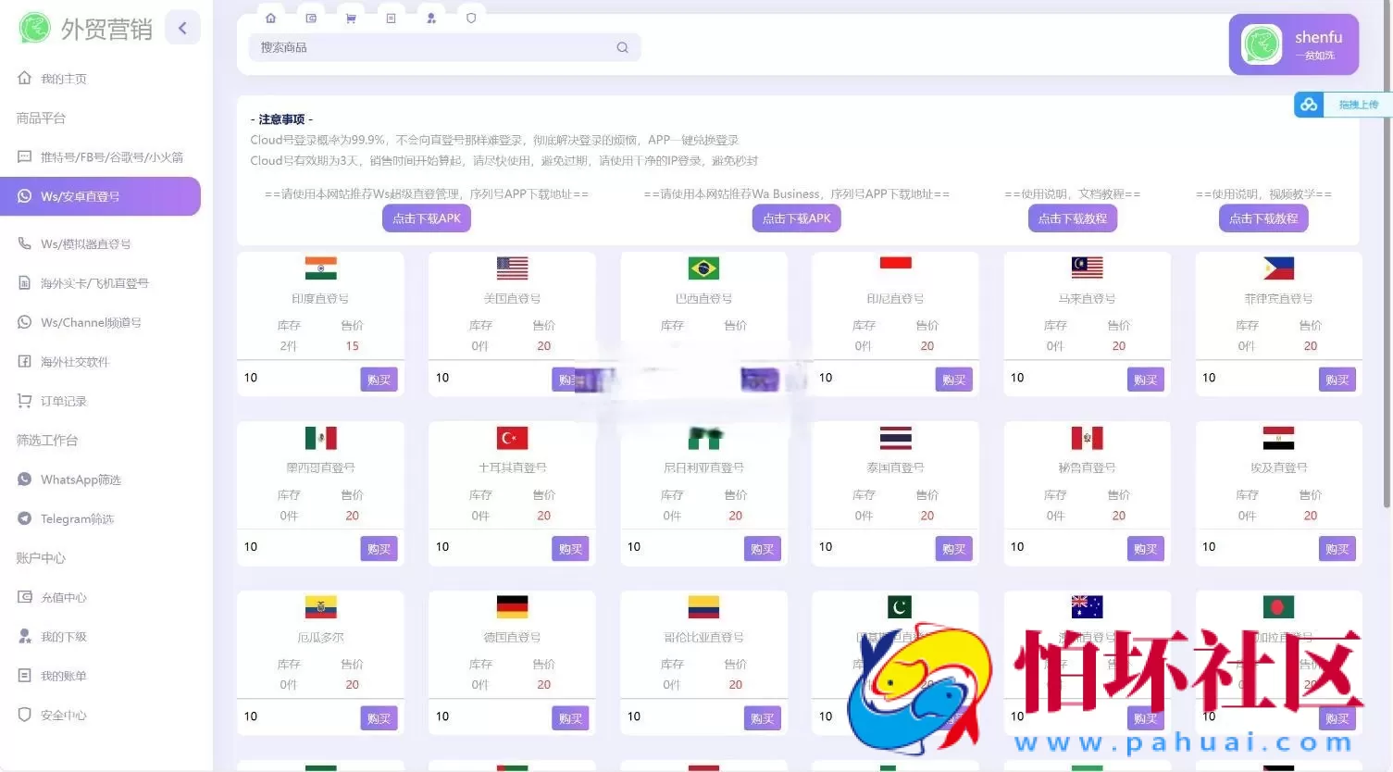Click the first 点击下载APK button
The image size is (1393, 772).
(426, 218)
